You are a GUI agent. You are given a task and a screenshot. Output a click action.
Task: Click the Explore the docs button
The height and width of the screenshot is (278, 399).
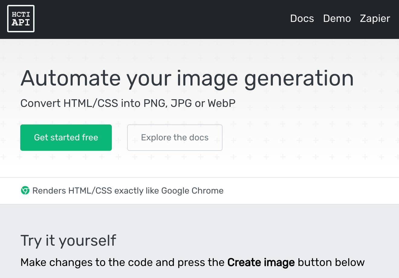pyautogui.click(x=175, y=137)
